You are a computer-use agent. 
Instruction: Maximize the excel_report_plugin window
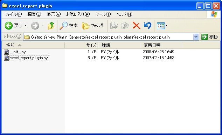208,6
